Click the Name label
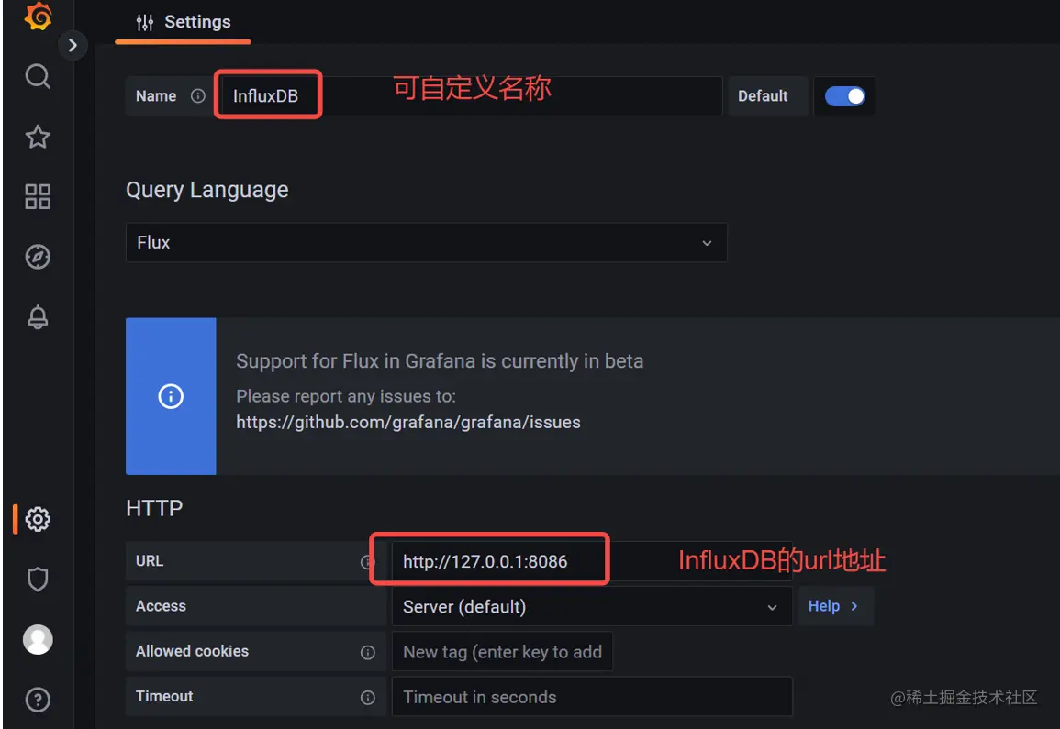This screenshot has height=729, width=1060. point(156,96)
